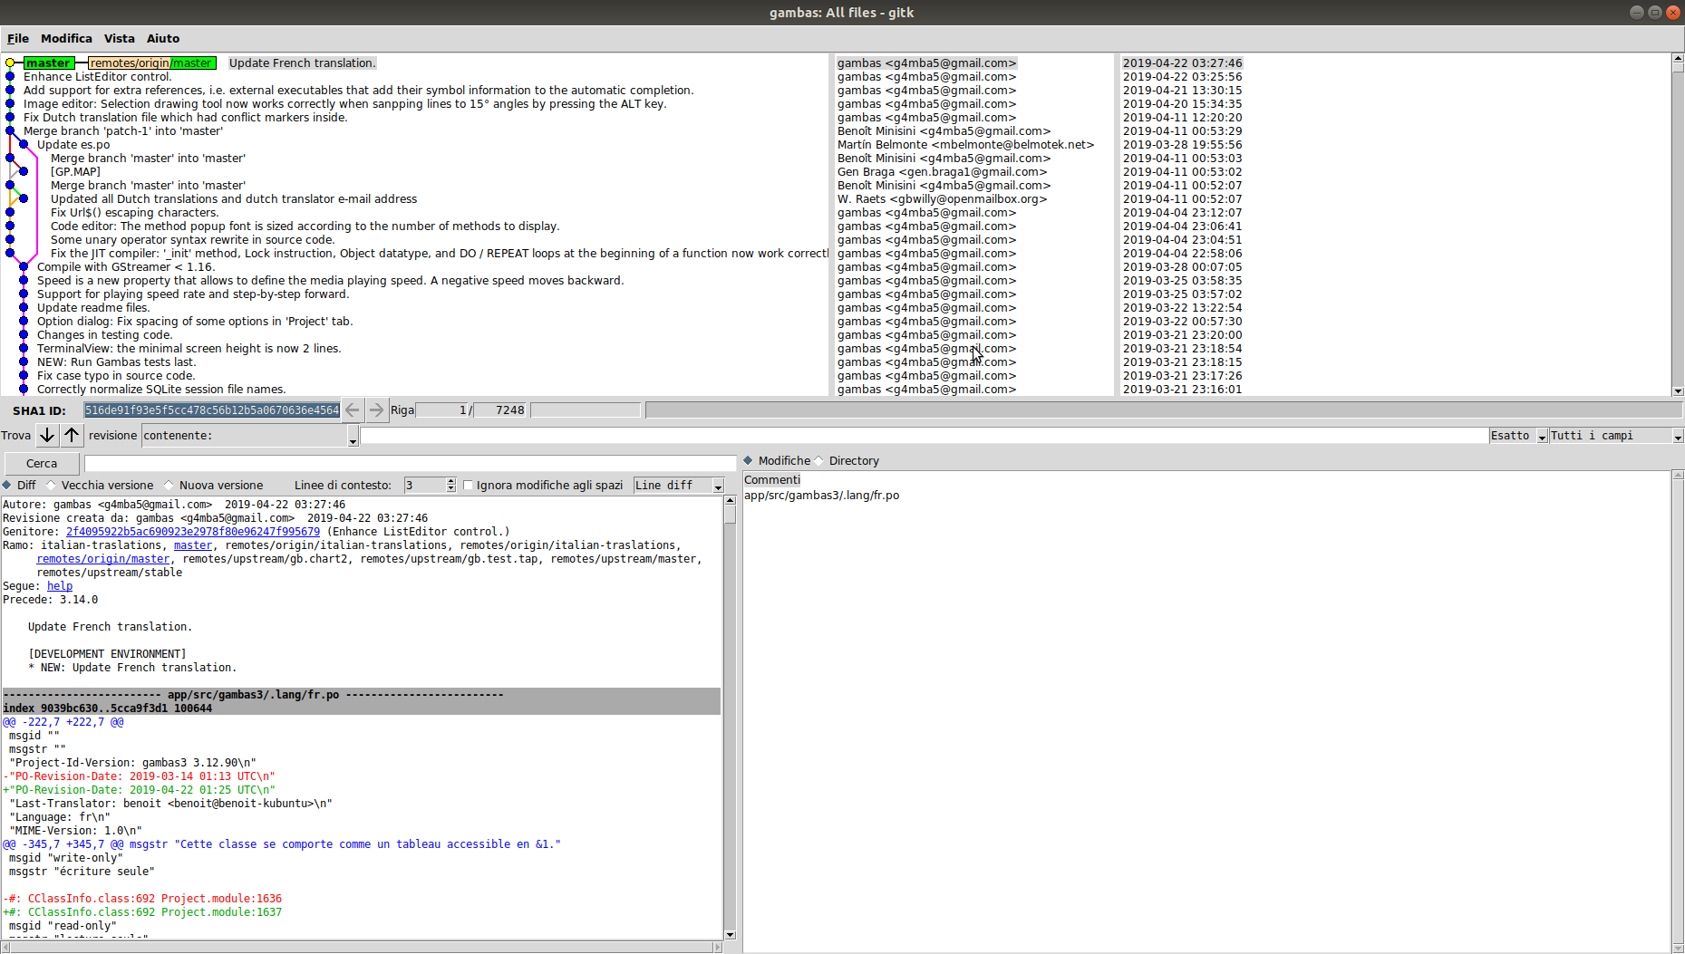Click the forward arrow next to SHA1 ID
Viewport: 1685px width, 954px height.
point(376,410)
